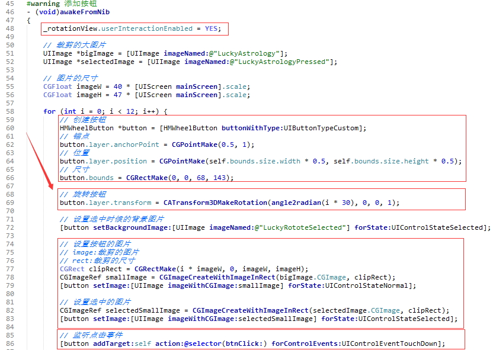
Task: Click UIControlStateNormal on line 79
Action: (x=366, y=285)
